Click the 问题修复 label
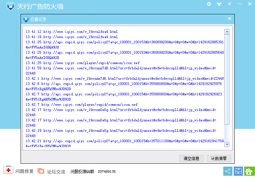This screenshot has width=255, height=178. pyautogui.click(x=25, y=171)
